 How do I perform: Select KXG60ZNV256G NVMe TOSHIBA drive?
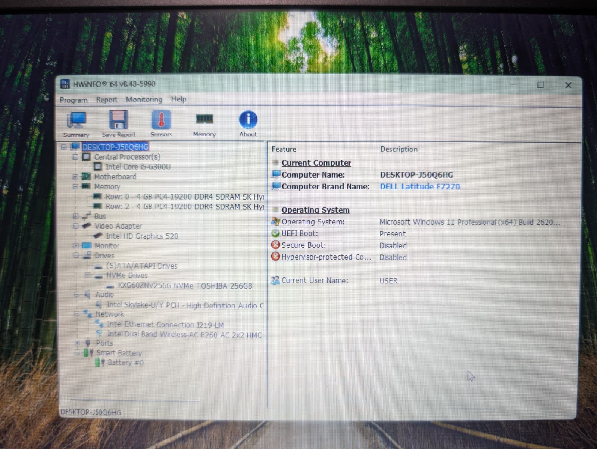click(x=185, y=286)
